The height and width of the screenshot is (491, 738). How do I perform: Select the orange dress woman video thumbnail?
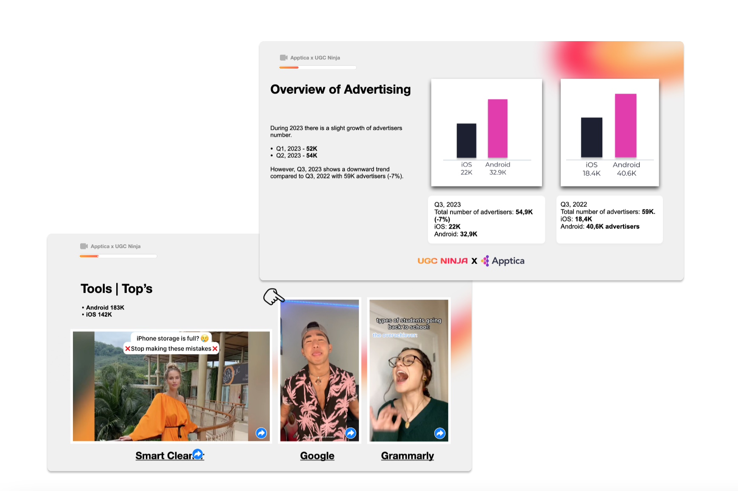171,386
